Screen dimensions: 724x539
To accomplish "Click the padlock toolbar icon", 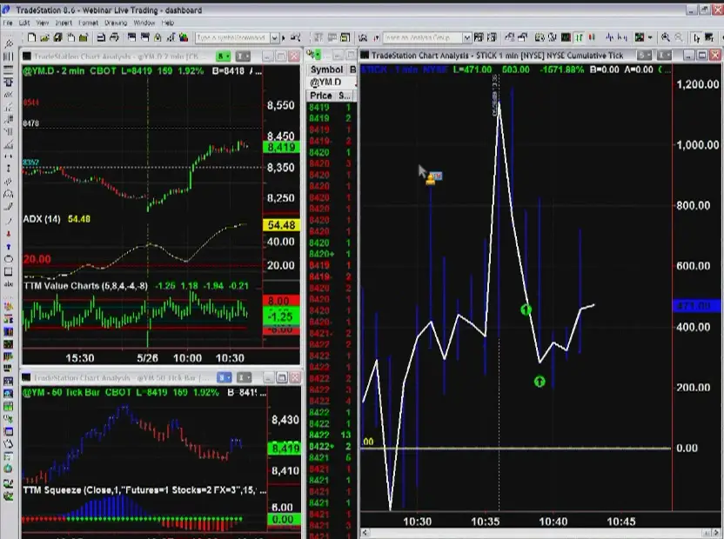I will [158, 37].
